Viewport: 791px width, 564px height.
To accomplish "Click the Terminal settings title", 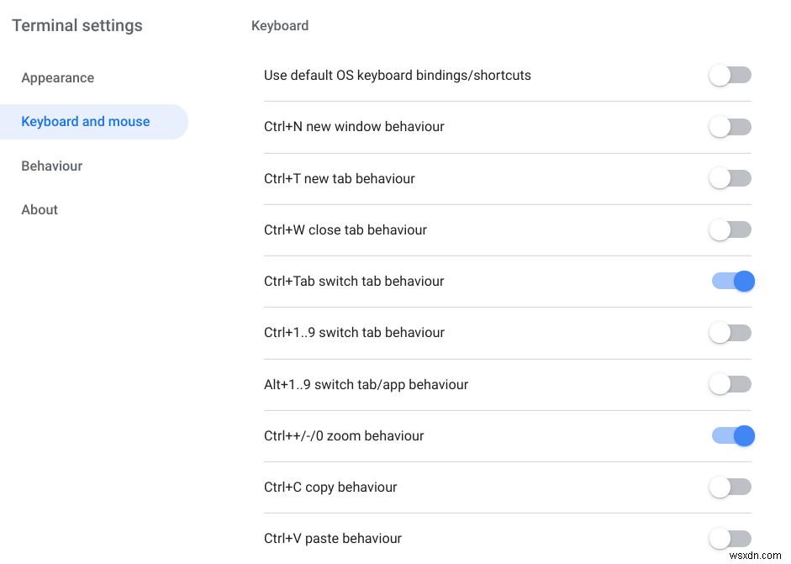I will (77, 26).
